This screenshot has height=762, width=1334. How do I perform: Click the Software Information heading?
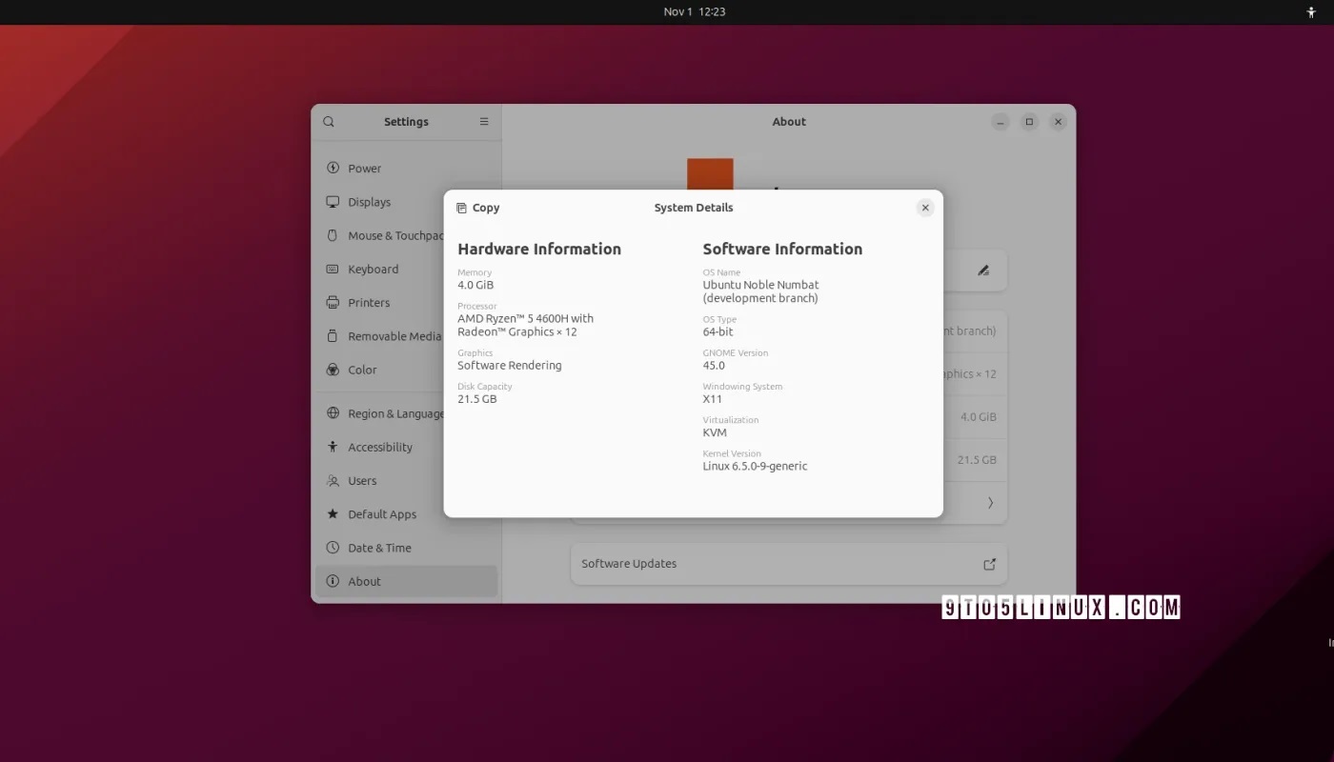(782, 250)
